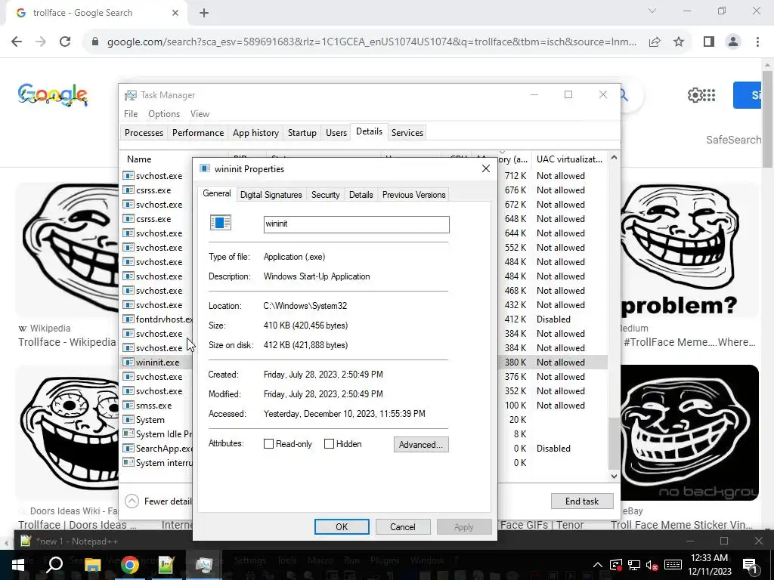Click Cancel in wininit Properties
The image size is (774, 580).
pos(403,526)
